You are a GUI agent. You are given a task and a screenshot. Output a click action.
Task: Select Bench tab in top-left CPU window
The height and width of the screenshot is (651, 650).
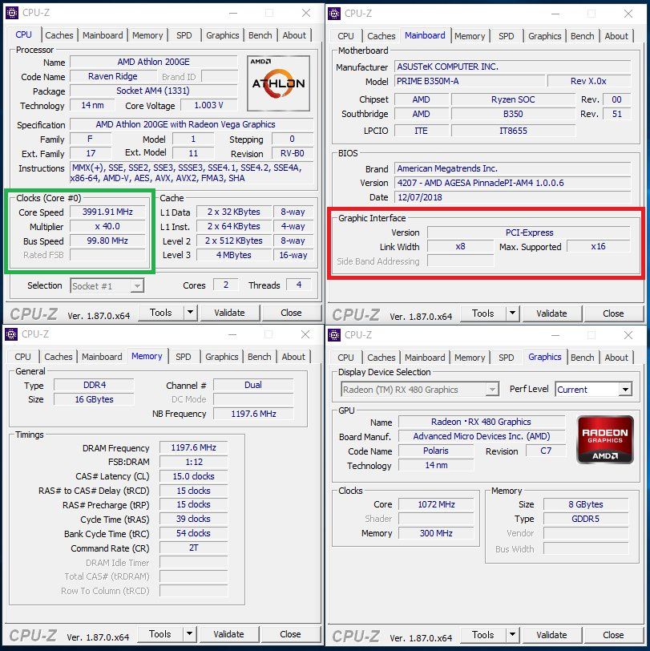(260, 35)
